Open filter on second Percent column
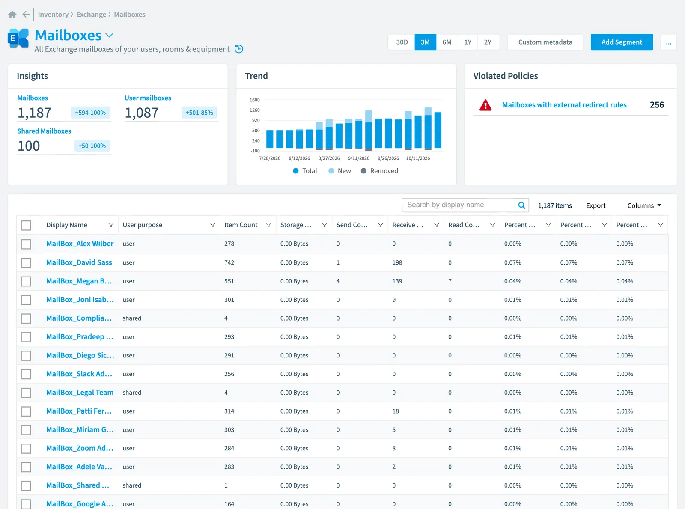The width and height of the screenshot is (685, 509). (x=605, y=225)
